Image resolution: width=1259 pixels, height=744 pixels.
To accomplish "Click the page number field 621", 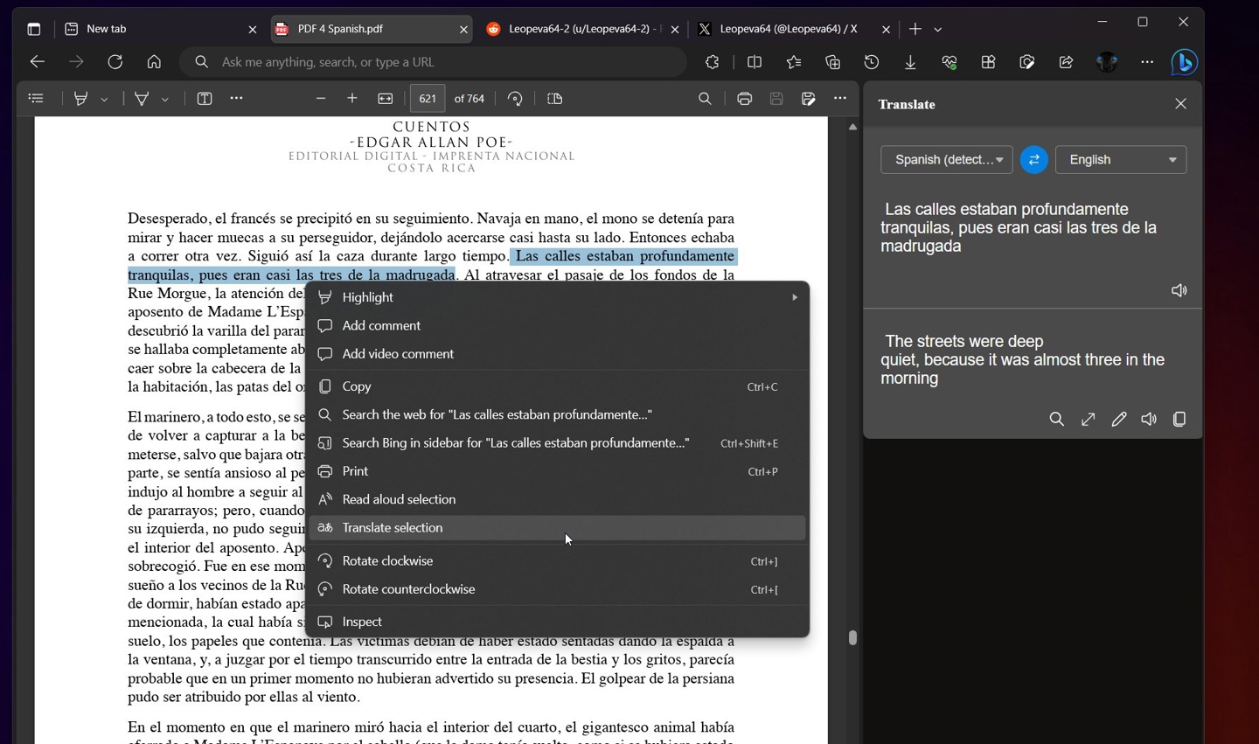I will pyautogui.click(x=428, y=99).
